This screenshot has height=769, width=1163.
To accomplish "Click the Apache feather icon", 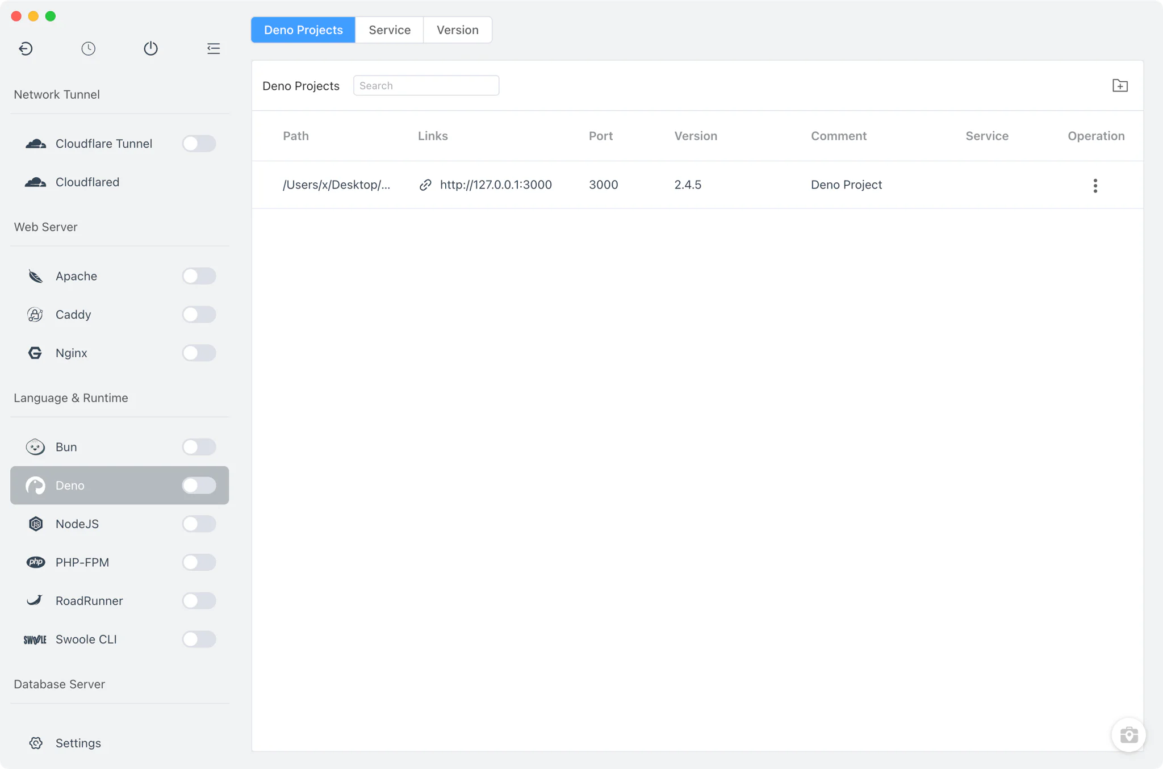I will tap(35, 276).
